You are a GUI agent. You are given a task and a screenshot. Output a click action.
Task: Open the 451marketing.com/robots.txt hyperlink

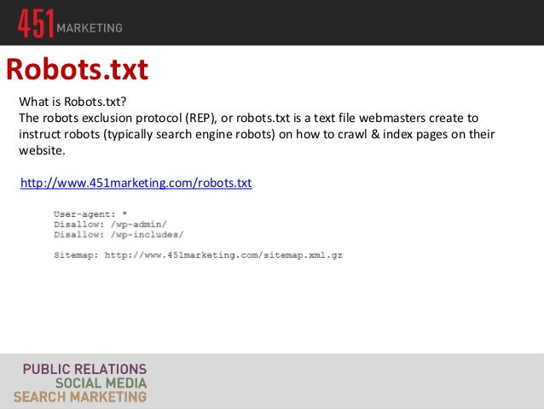point(136,183)
